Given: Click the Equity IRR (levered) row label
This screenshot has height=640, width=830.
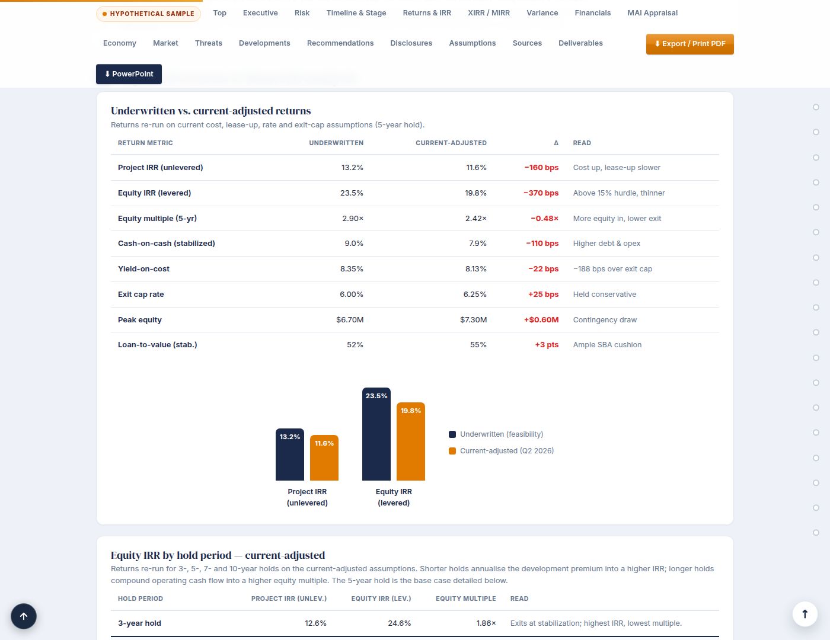Looking at the screenshot, I should pyautogui.click(x=154, y=193).
